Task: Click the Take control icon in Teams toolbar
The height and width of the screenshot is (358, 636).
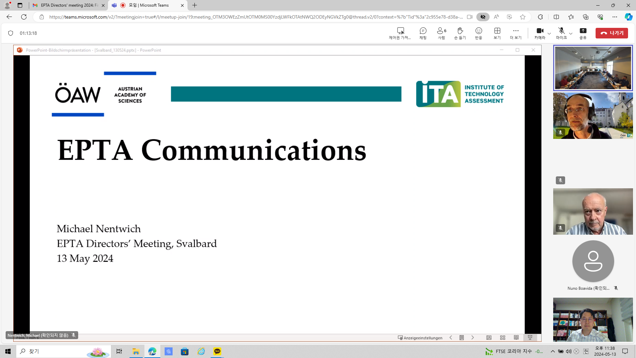Action: (x=400, y=33)
